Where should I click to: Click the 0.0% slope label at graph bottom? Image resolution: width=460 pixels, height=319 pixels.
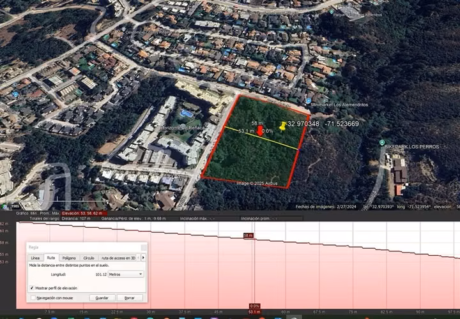tap(255, 306)
